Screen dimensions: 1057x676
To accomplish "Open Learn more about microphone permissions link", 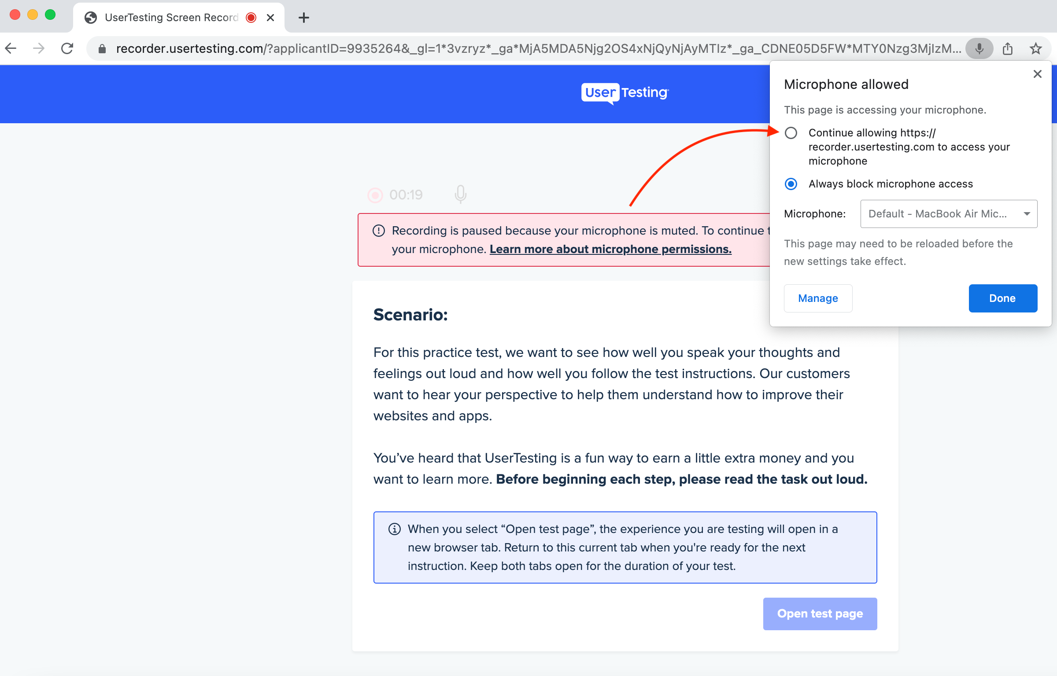I will pos(610,249).
